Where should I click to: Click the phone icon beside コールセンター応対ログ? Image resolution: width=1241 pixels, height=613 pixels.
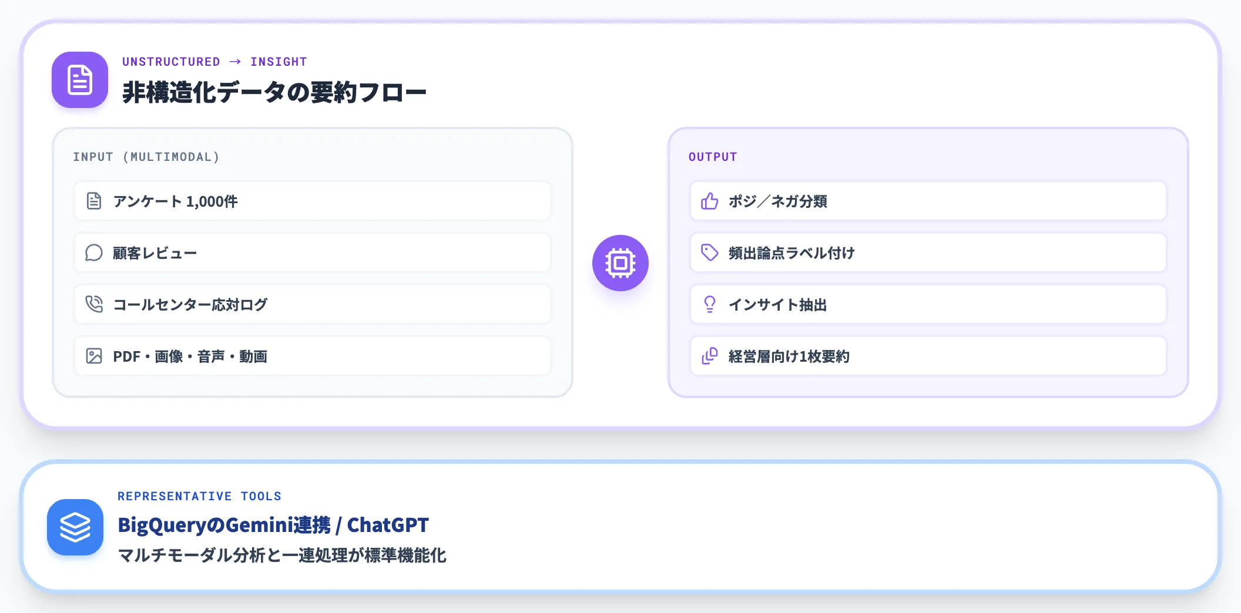pos(94,304)
